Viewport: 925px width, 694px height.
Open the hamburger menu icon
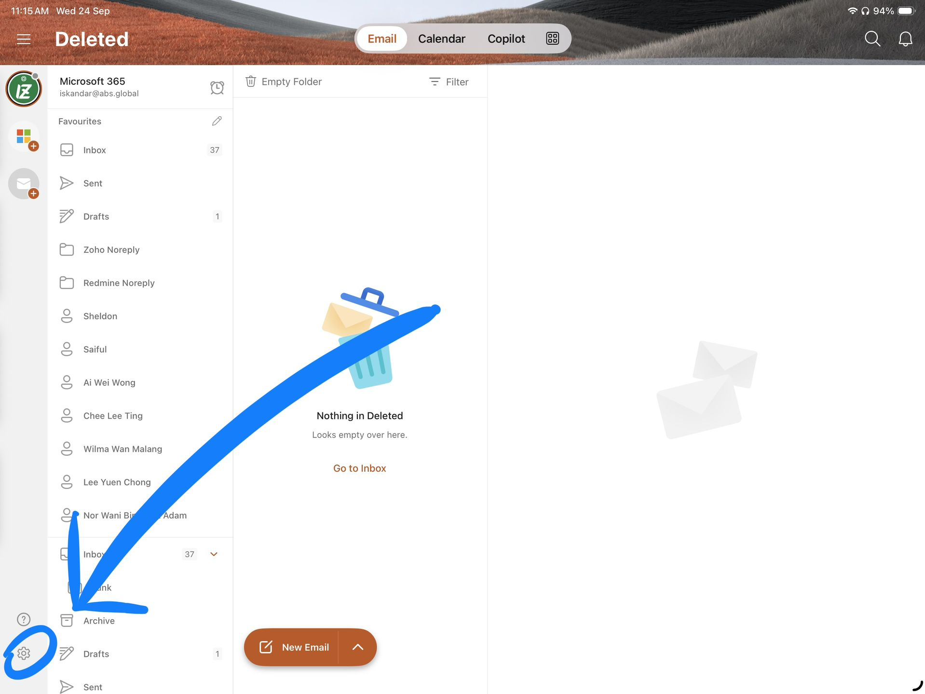[24, 39]
